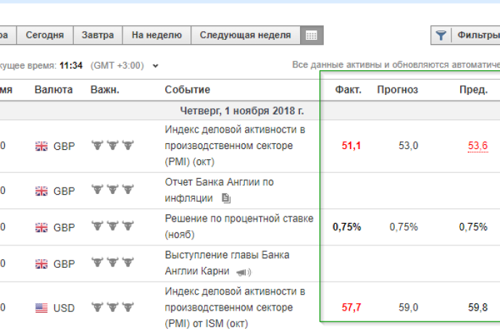Image resolution: width=500 pixels, height=333 pixels.
Task: Click the forecast value 59,0
Action: pos(408,308)
